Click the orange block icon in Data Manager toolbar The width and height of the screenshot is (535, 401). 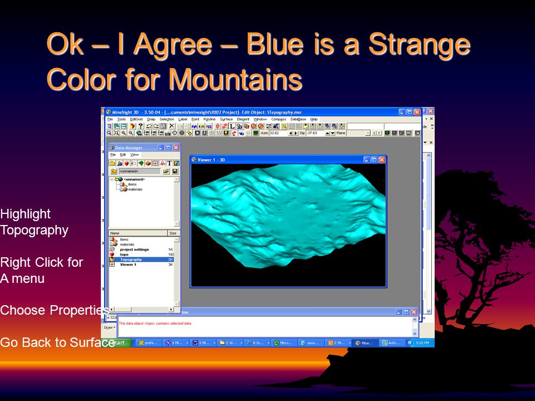[148, 163]
